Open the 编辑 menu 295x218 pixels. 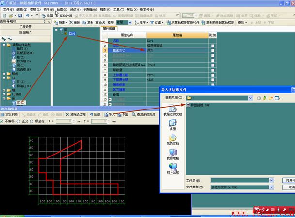click(x=22, y=9)
